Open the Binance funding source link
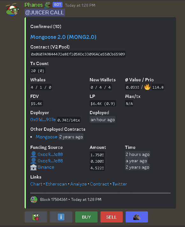This screenshot has width=185, height=227. (46, 167)
